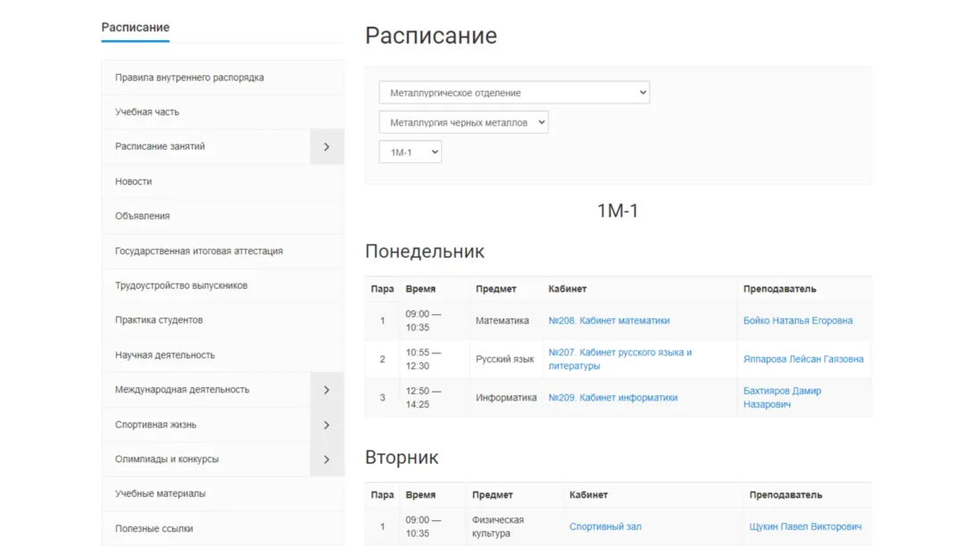The height and width of the screenshot is (546, 973).
Task: Click Tuesday table's Пара column header
Action: click(382, 495)
